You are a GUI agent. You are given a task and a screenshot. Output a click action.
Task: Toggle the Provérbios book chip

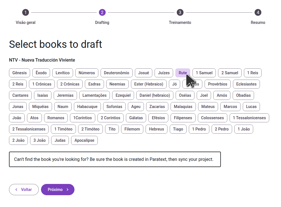[217, 84]
